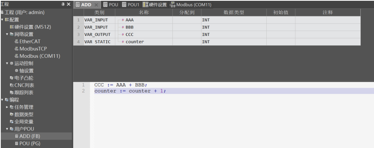Screen dimensions: 374x148
Task: Click the 名称 column header
Action: click(144, 12)
